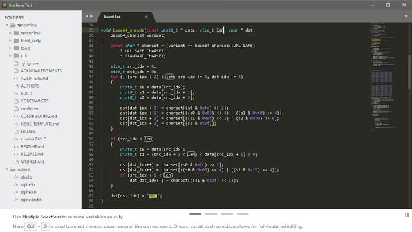The width and height of the screenshot is (412, 232).
Task: Open the tab list dropdown arrow
Action: click(406, 16)
